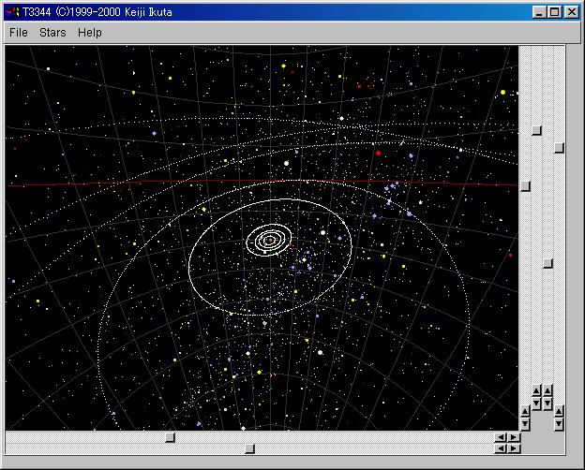Click down arrow of leftmost vertical slider
The image size is (585, 470).
pyautogui.click(x=525, y=423)
